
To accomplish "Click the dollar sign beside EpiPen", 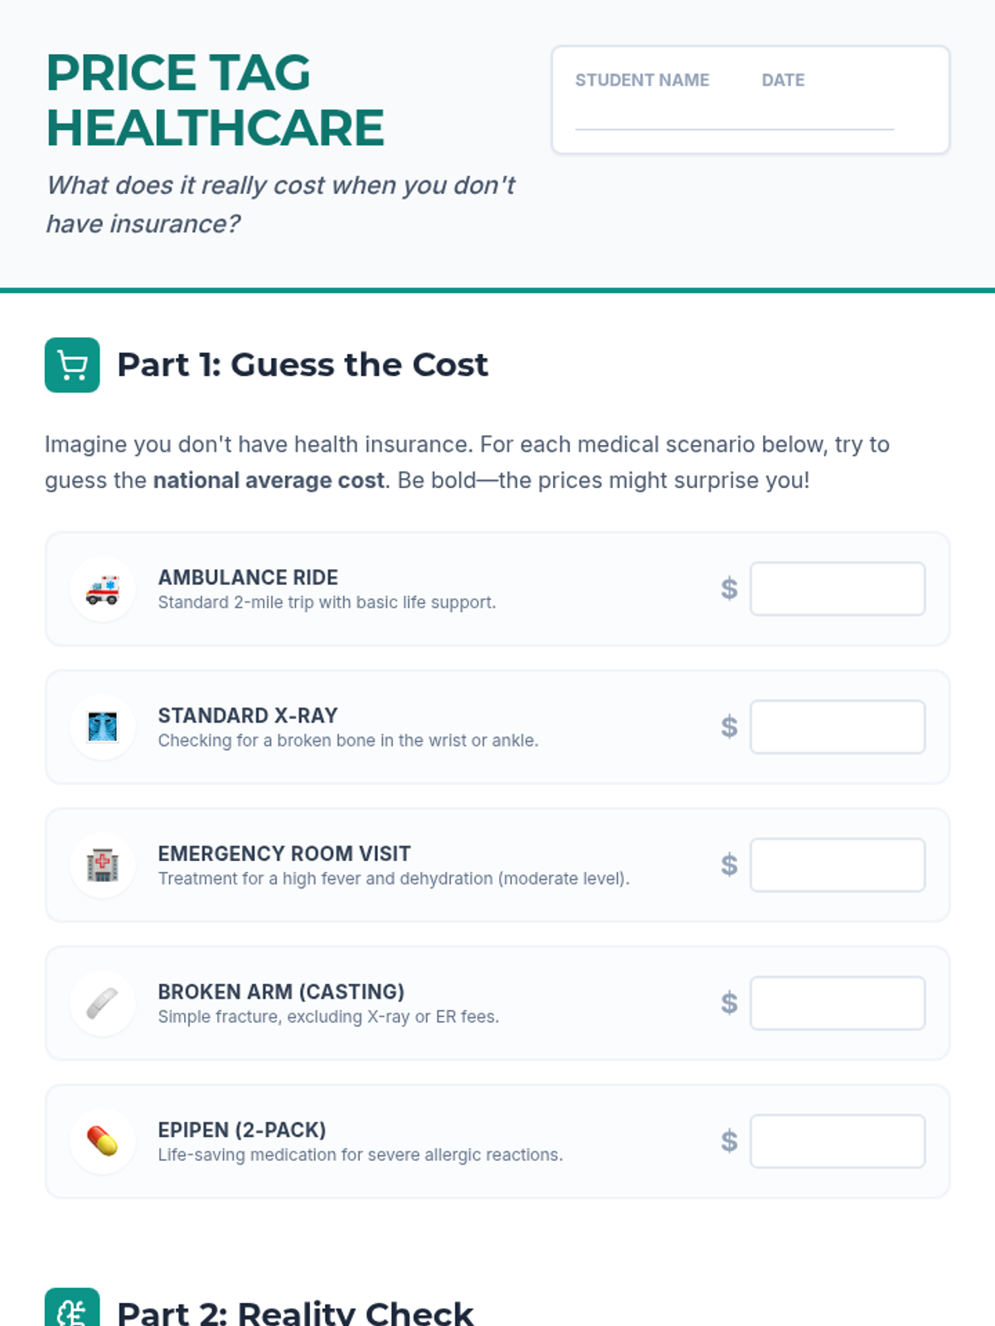I will click(729, 1141).
